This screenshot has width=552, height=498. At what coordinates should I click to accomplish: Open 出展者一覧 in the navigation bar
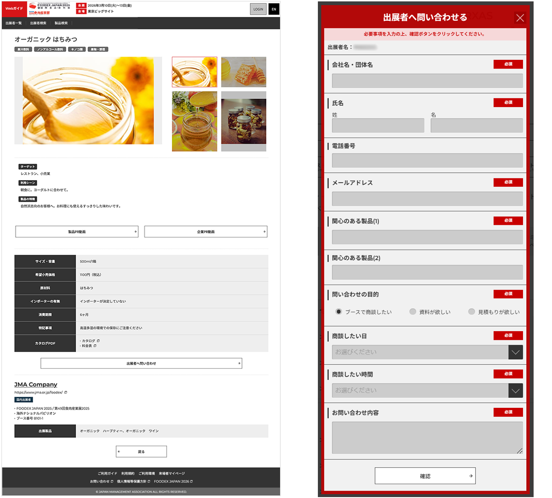point(14,23)
